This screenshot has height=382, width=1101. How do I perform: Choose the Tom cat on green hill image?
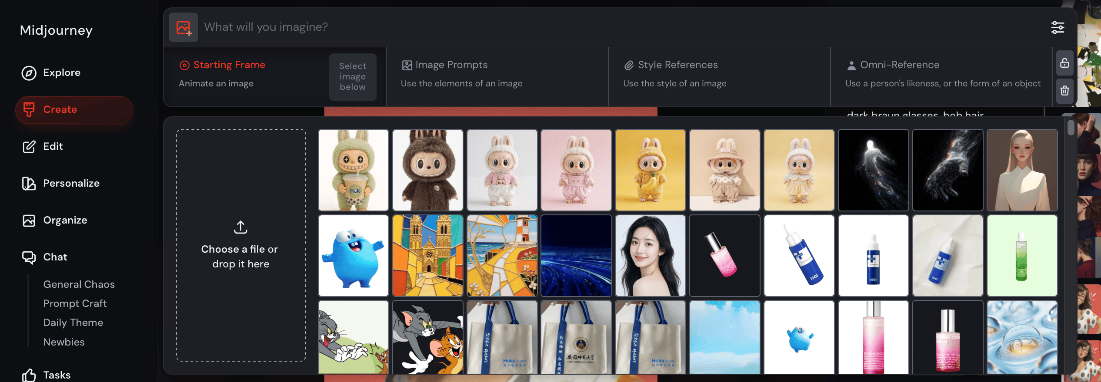(354, 337)
